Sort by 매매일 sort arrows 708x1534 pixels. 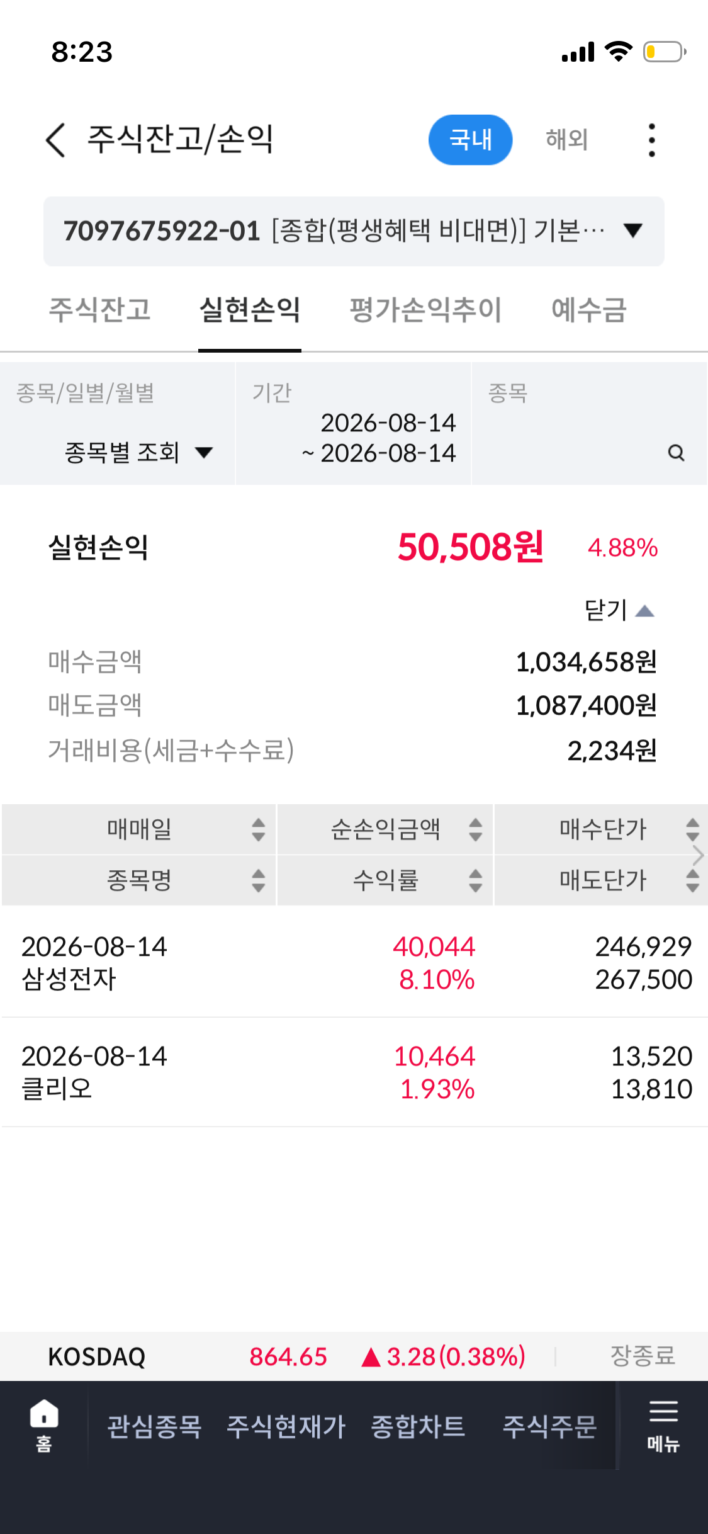click(258, 829)
